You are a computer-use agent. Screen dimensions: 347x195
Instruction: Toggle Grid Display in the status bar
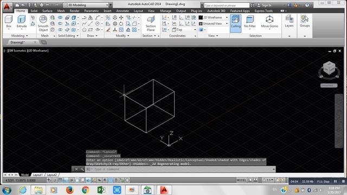(60, 180)
